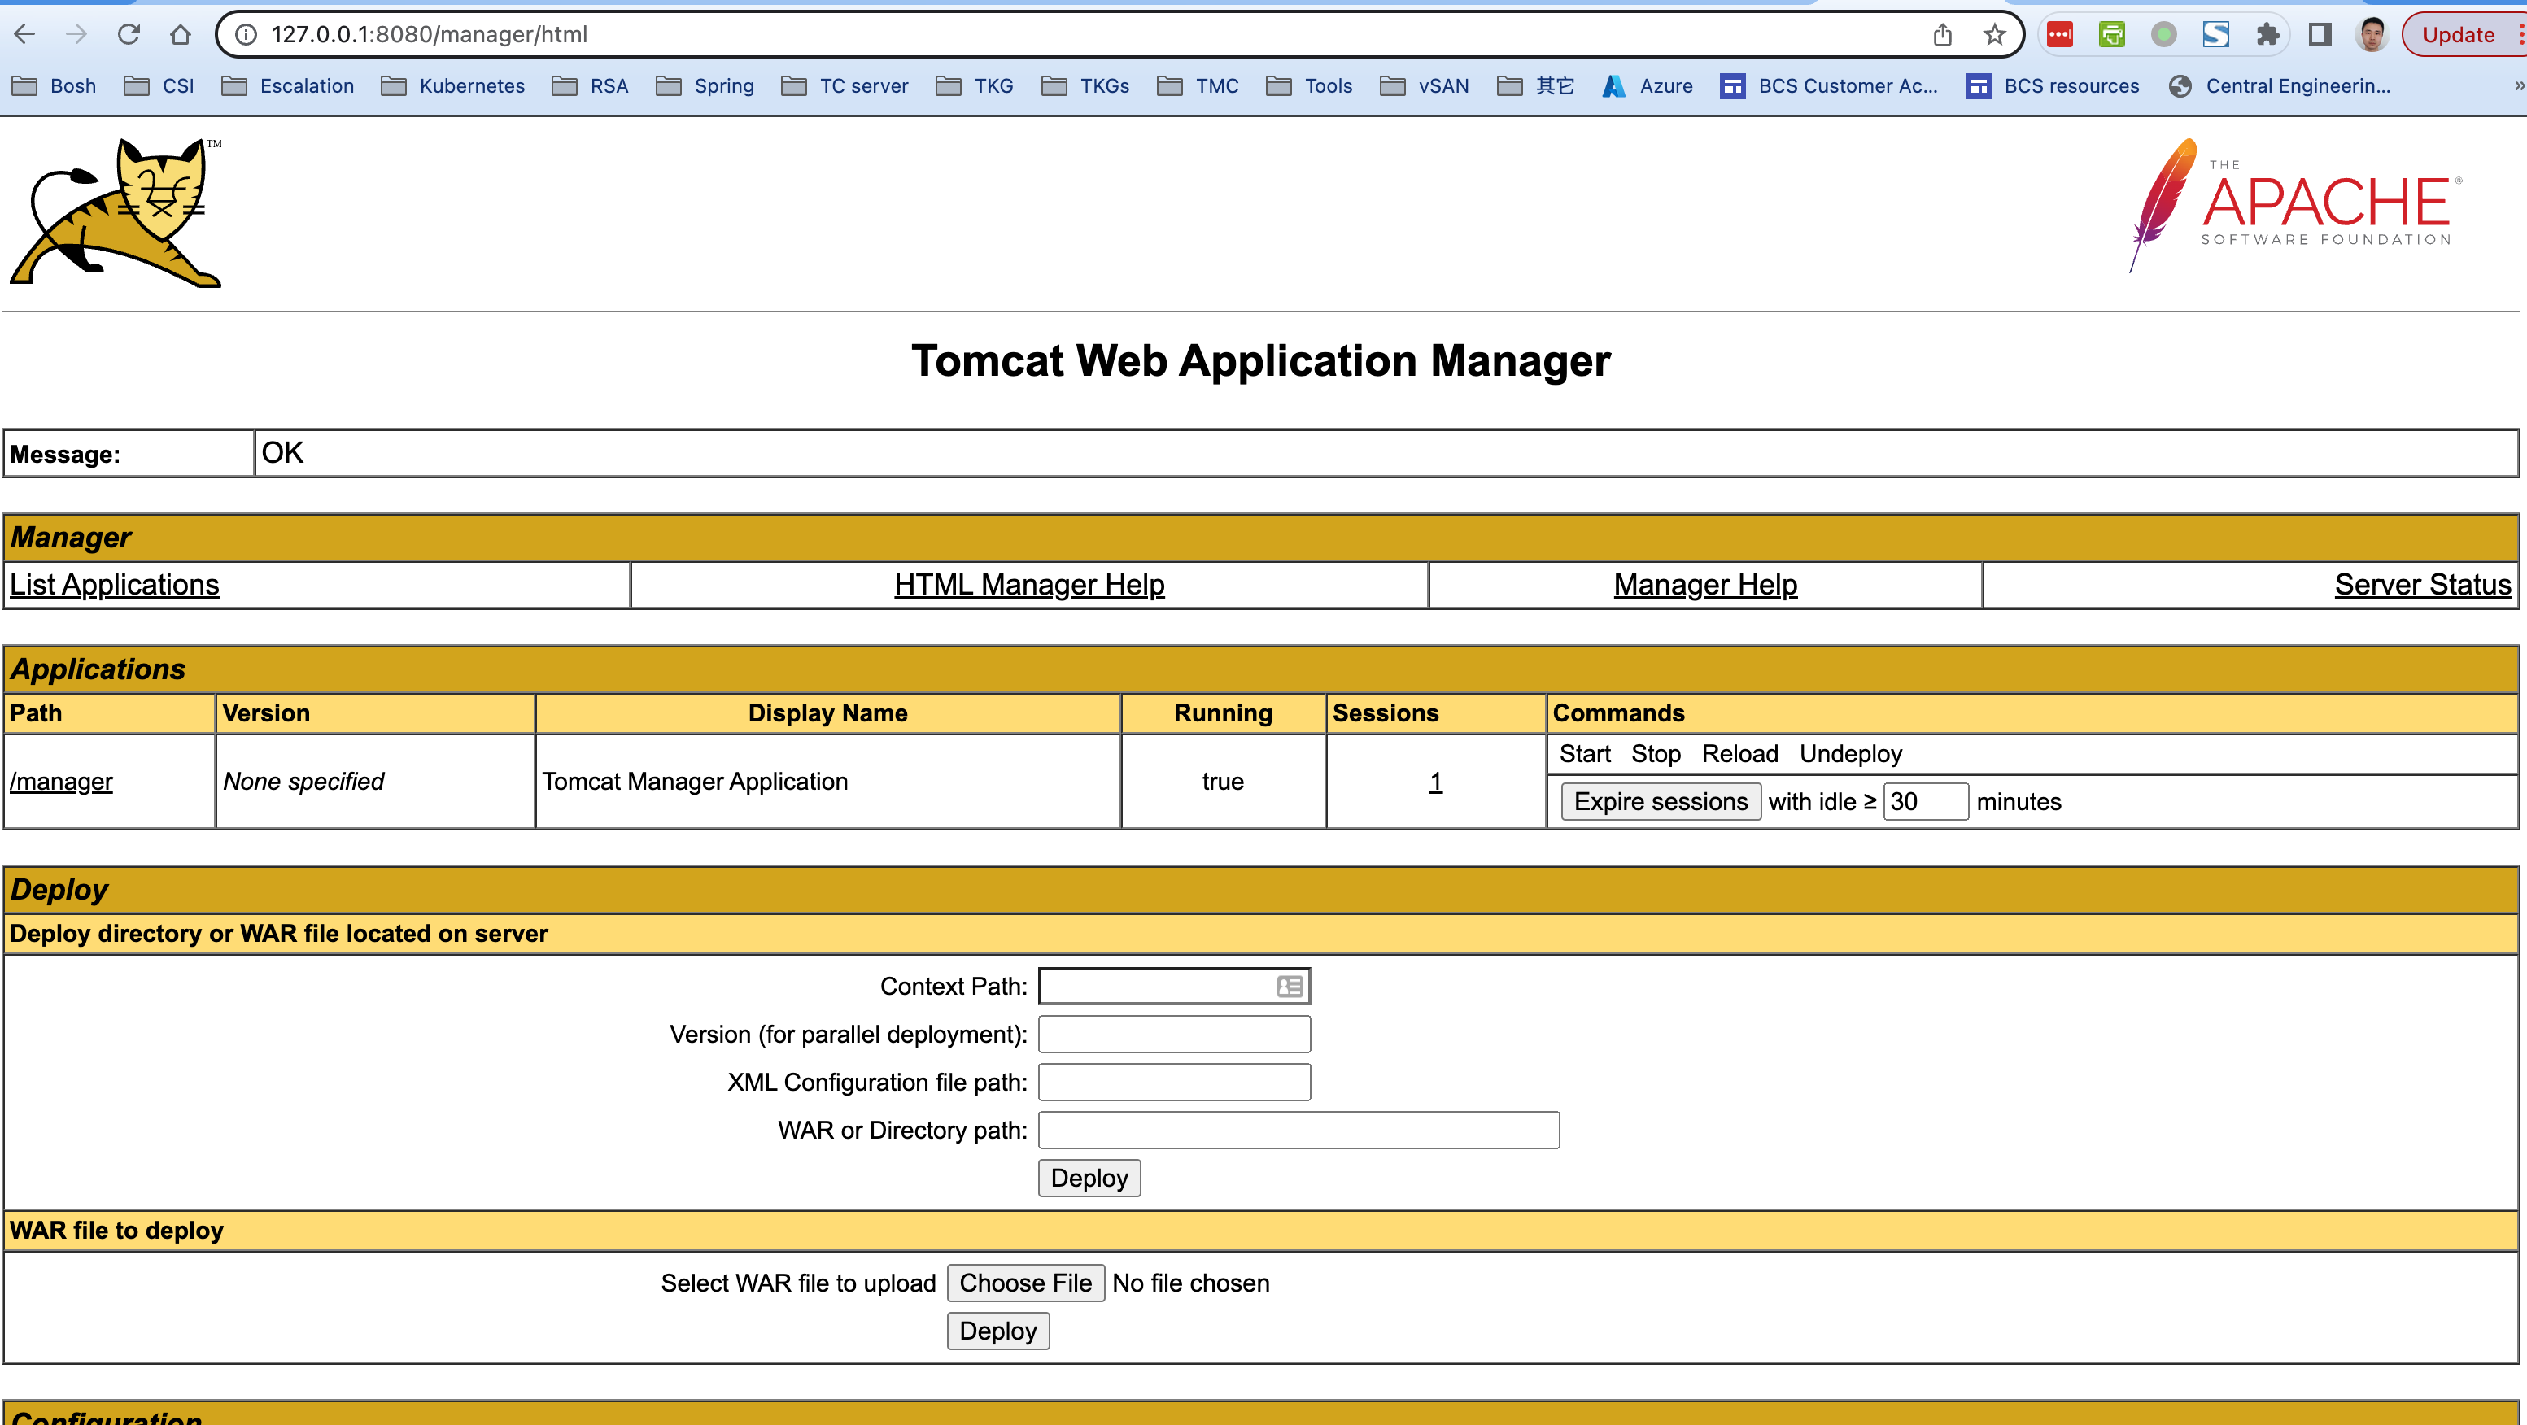Click the Stop command text
Screen dimensions: 2527x1425
(1656, 754)
